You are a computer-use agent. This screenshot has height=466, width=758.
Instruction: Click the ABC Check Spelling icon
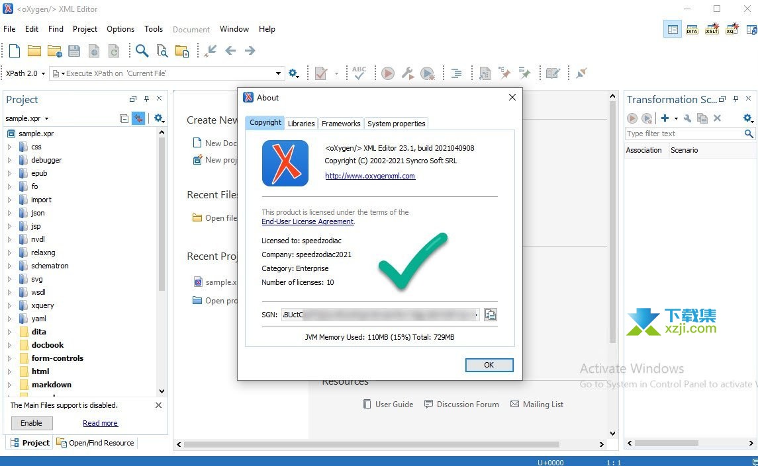359,73
